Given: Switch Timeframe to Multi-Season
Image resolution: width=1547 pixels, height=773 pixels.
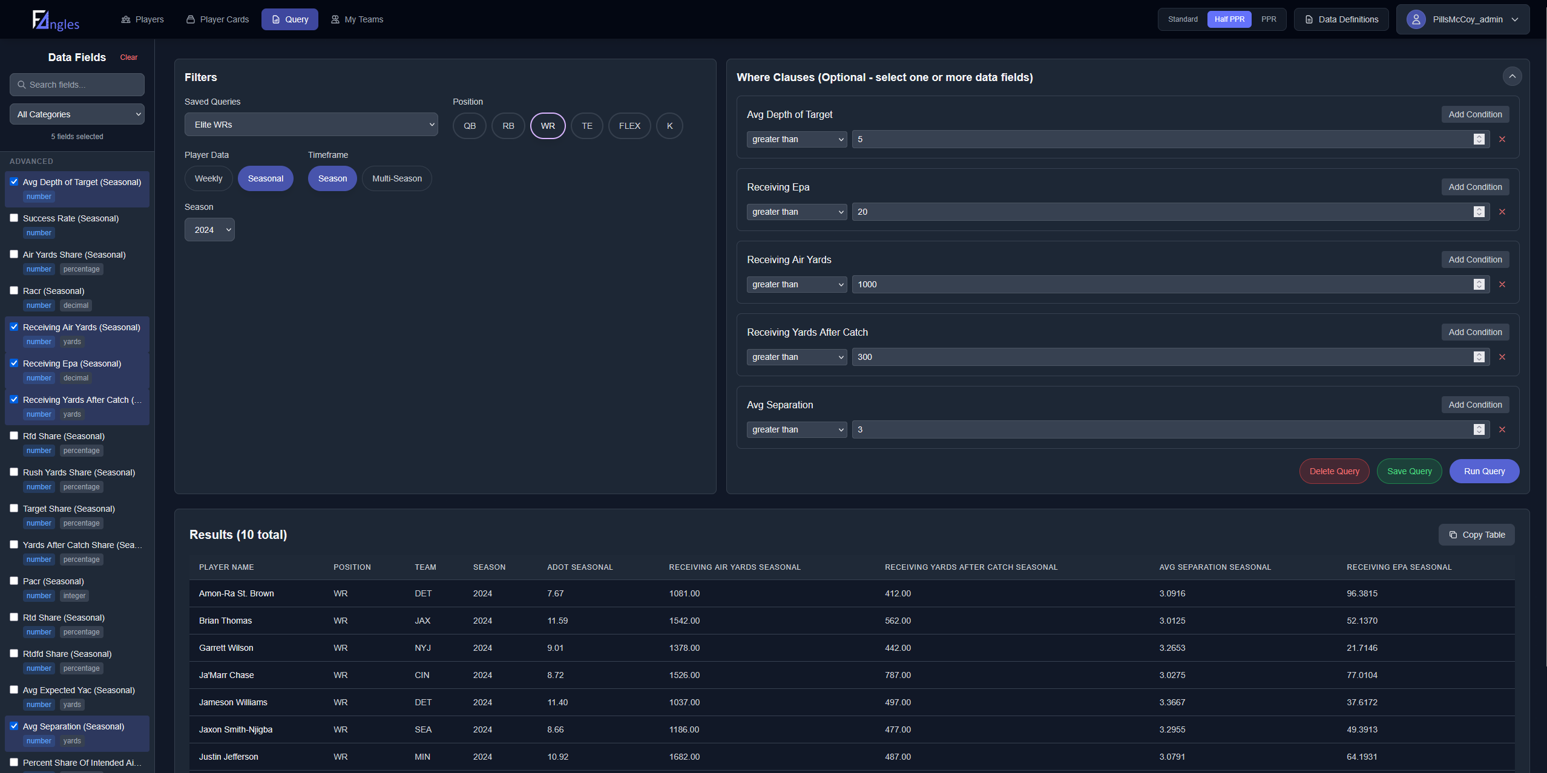Looking at the screenshot, I should (x=397, y=178).
